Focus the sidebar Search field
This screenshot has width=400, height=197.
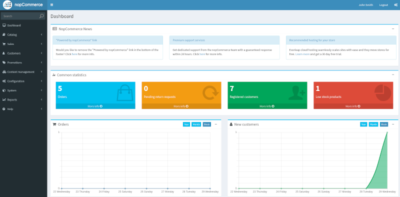point(20,16)
